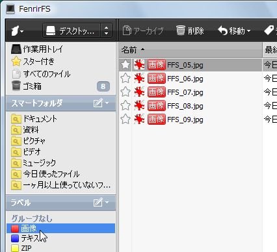Open the 資料 smart folder
The width and height of the screenshot is (277, 252).
click(x=60, y=130)
